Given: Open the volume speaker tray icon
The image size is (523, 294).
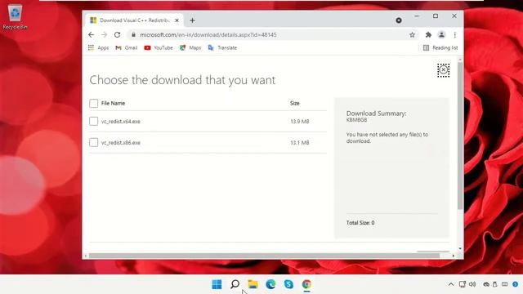Looking at the screenshot, I should click(x=472, y=284).
